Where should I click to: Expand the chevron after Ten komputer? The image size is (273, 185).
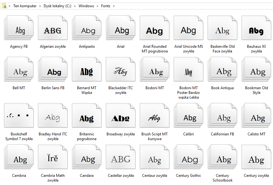pos(40,6)
